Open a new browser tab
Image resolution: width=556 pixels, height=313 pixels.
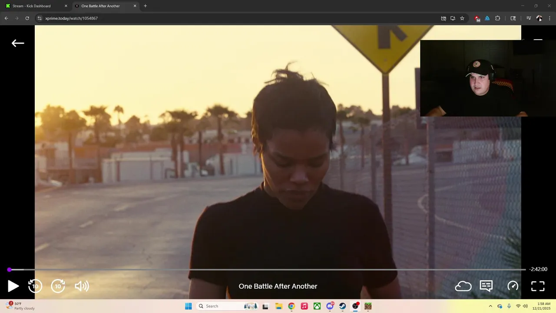(145, 6)
